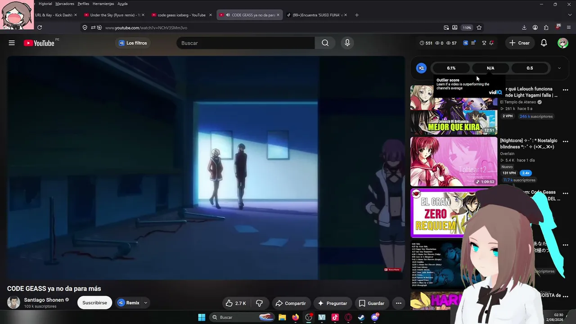The width and height of the screenshot is (576, 324).
Task: Open the Perfiles menu
Action: [83, 4]
